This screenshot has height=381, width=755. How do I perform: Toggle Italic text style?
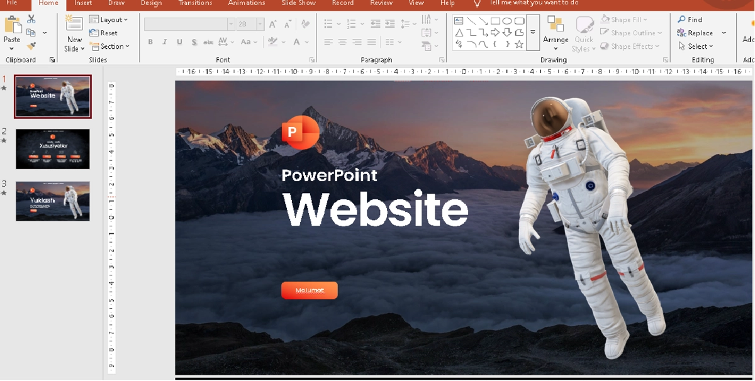[x=165, y=42]
